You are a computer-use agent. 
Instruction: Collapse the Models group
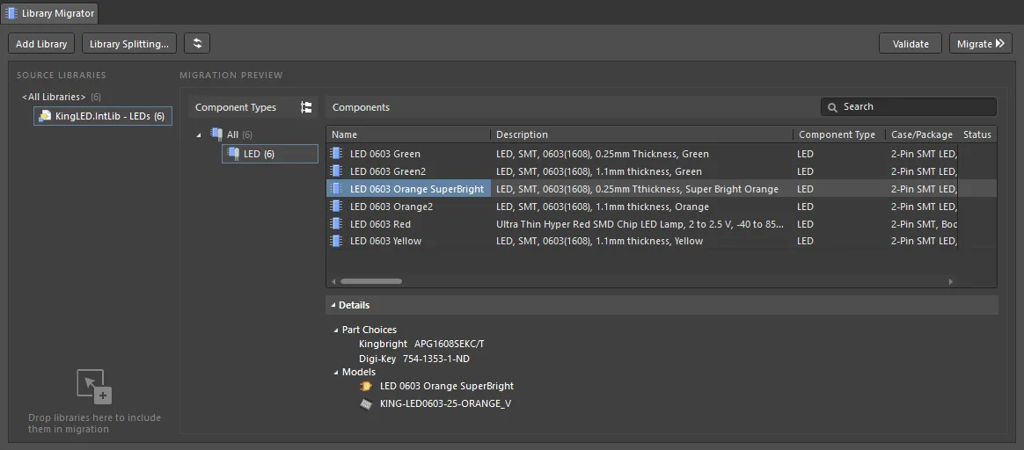click(336, 373)
